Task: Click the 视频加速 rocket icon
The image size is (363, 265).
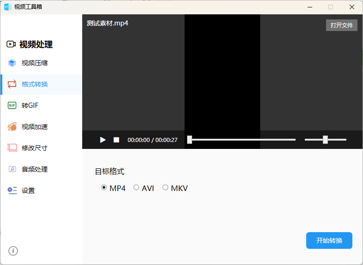Action: point(12,127)
